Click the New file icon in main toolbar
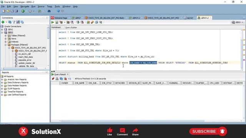 (4, 11)
